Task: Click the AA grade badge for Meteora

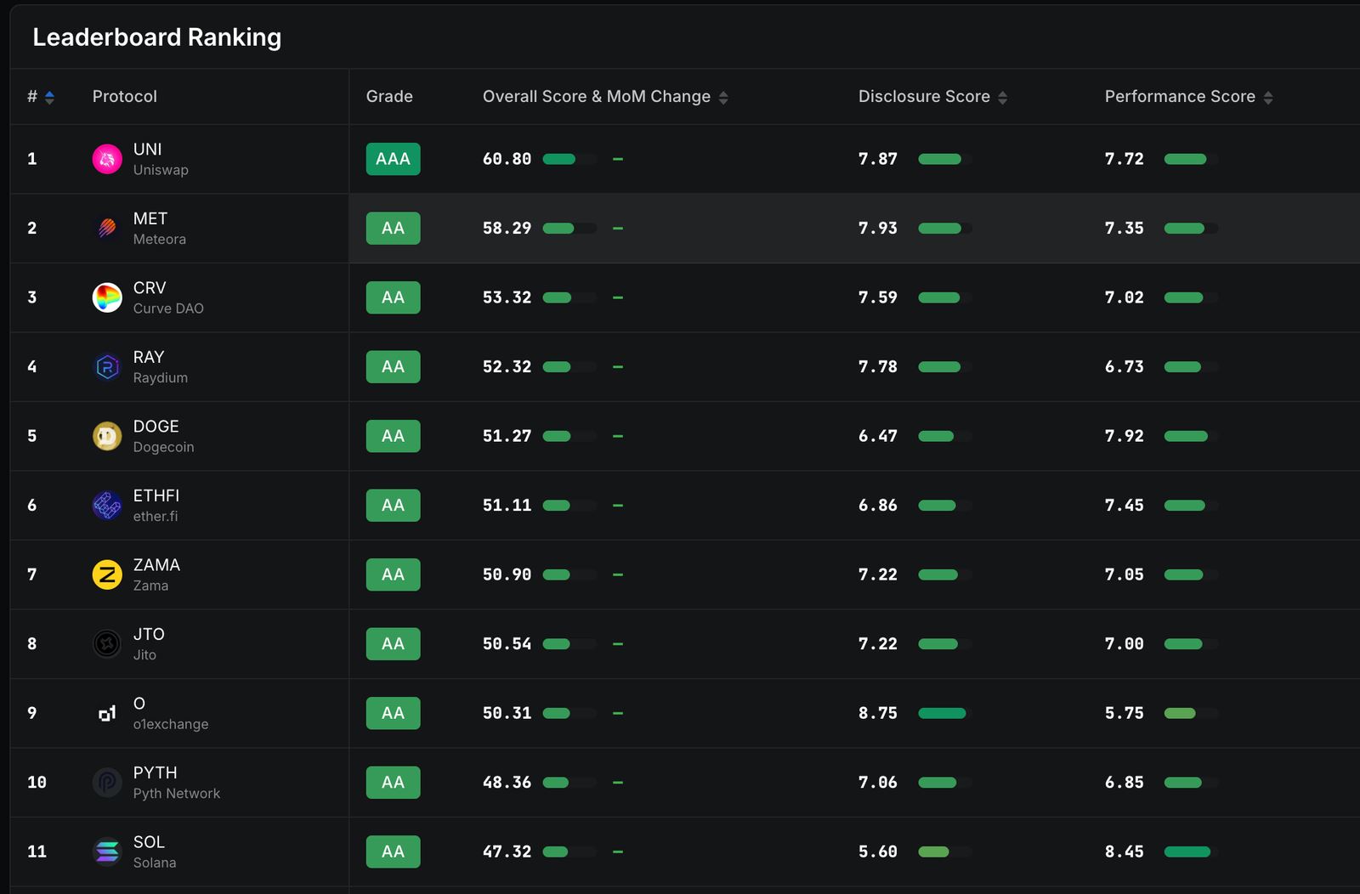Action: [394, 228]
